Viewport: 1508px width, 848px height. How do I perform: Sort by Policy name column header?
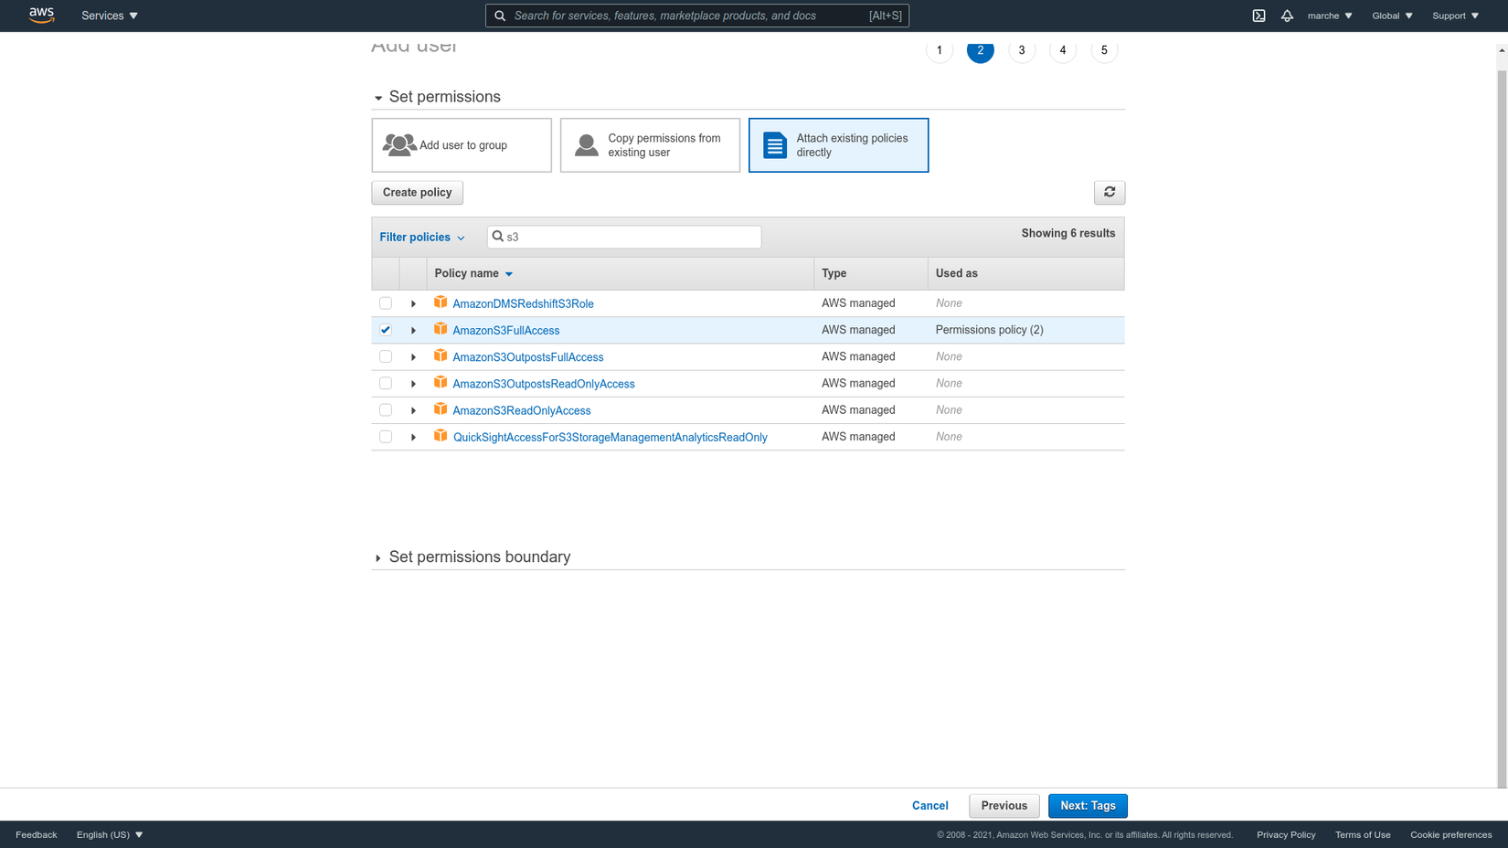click(473, 273)
